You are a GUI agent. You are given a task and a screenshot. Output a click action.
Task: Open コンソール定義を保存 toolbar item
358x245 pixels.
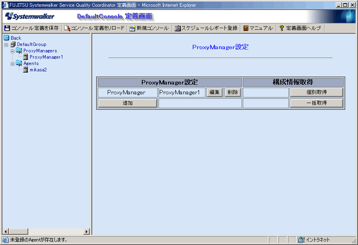point(31,28)
